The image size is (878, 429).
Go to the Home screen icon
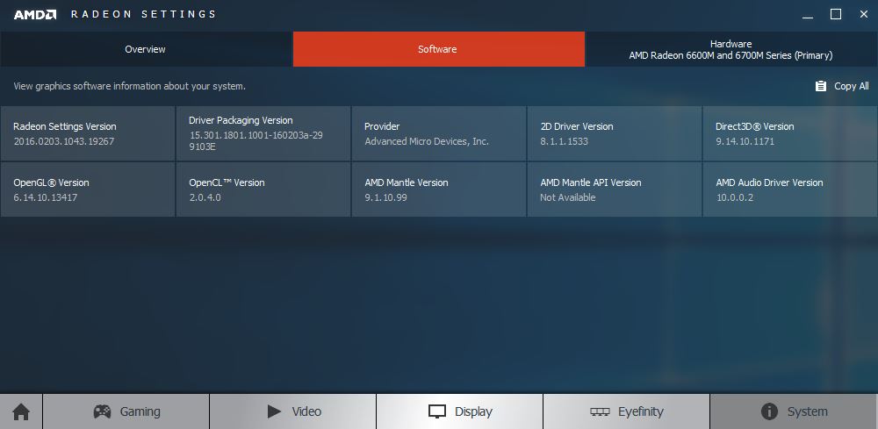(21, 412)
